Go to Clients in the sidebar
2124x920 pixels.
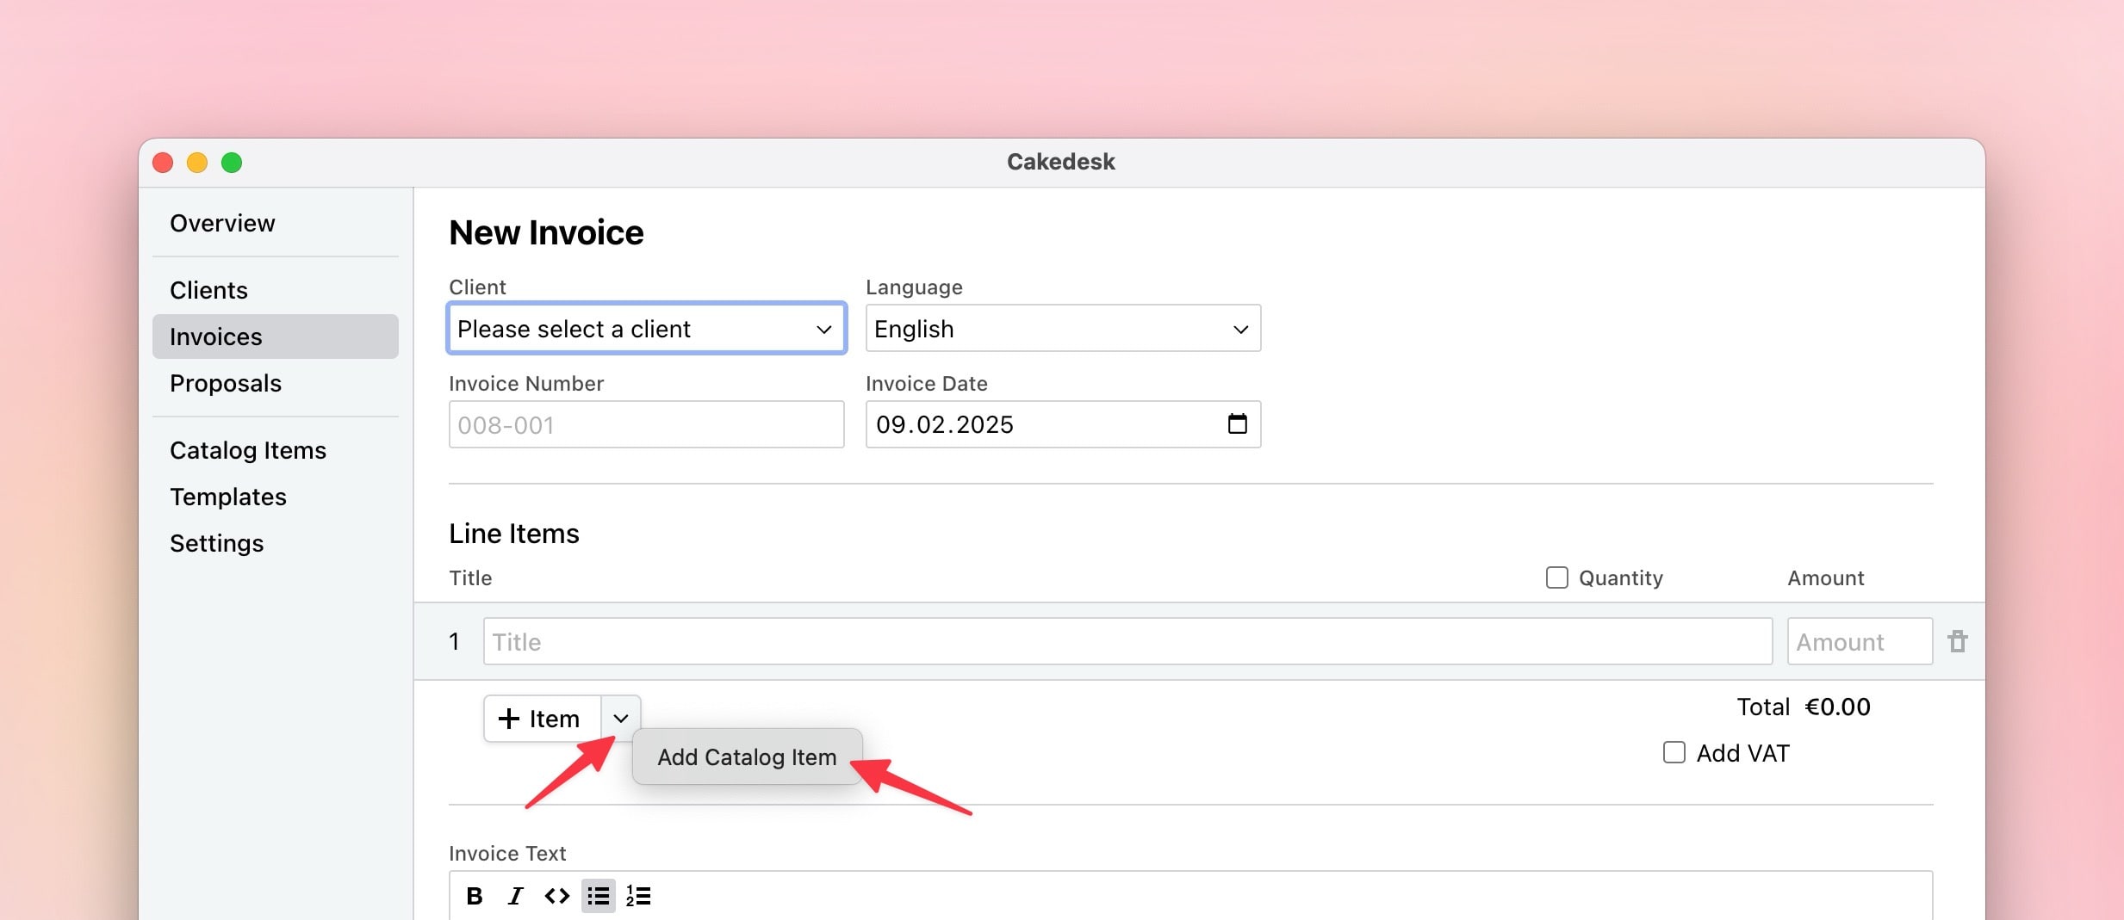pos(208,290)
